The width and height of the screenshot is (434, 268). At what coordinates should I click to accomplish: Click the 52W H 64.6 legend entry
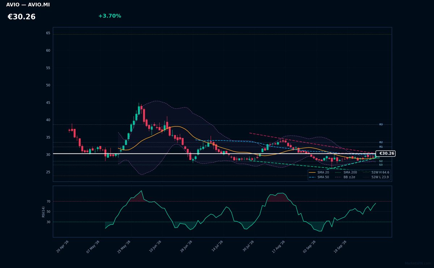click(375, 172)
